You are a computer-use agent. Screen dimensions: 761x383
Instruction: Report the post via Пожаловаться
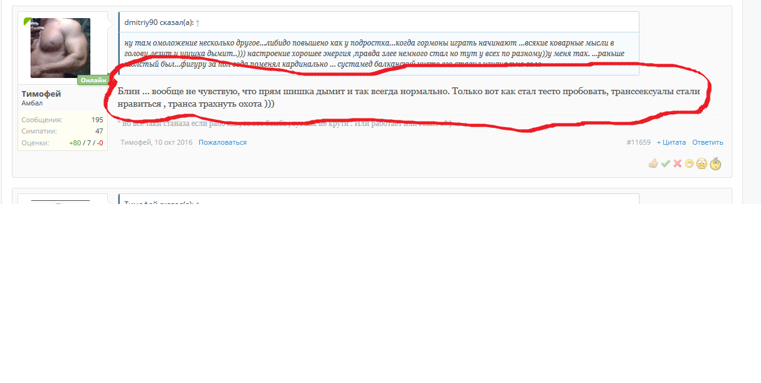223,142
